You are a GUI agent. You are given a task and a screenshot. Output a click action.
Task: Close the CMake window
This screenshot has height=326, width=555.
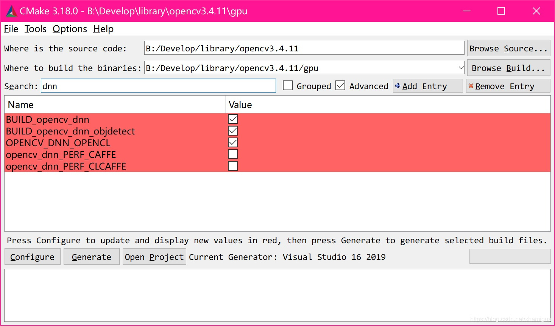(x=536, y=11)
